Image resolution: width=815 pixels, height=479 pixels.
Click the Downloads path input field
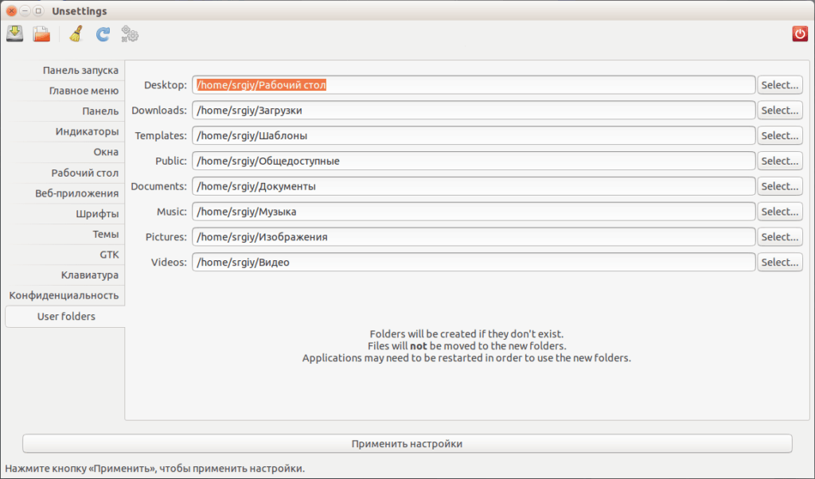(474, 110)
